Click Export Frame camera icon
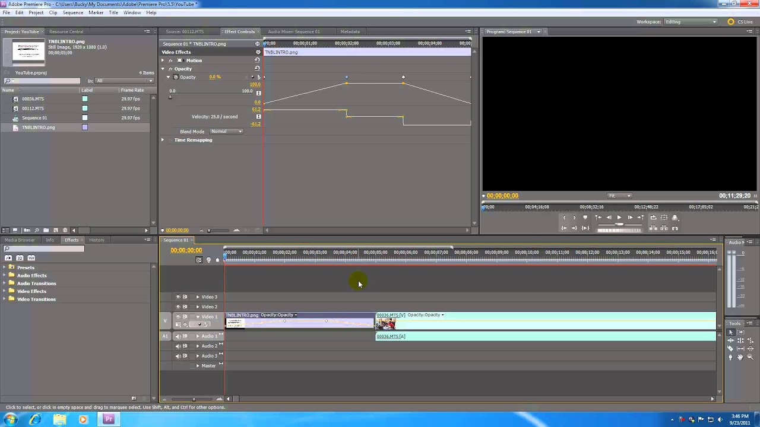 [675, 228]
